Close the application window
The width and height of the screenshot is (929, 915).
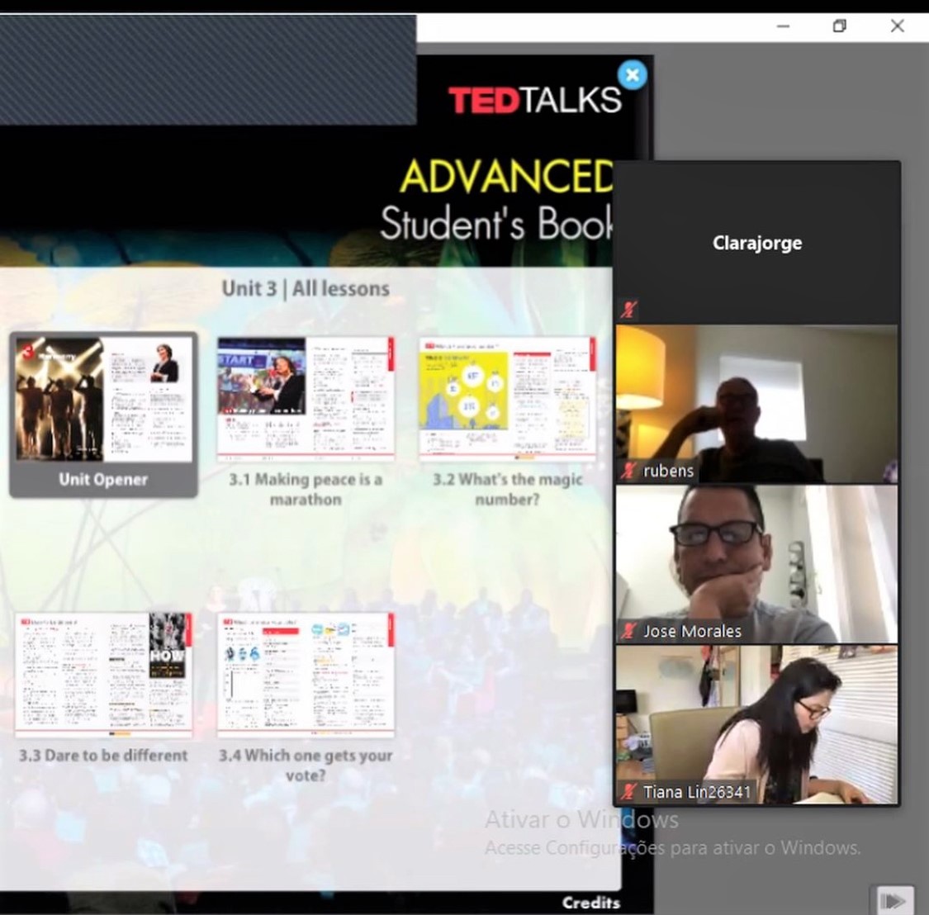[898, 26]
